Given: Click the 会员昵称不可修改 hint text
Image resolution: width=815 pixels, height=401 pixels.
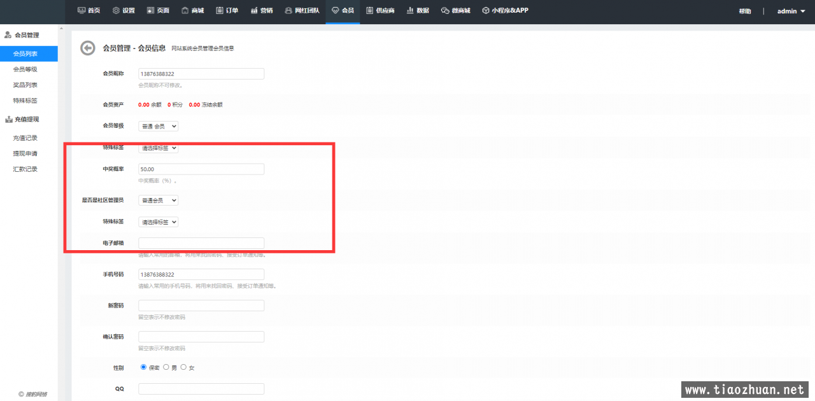Looking at the screenshot, I should 160,85.
